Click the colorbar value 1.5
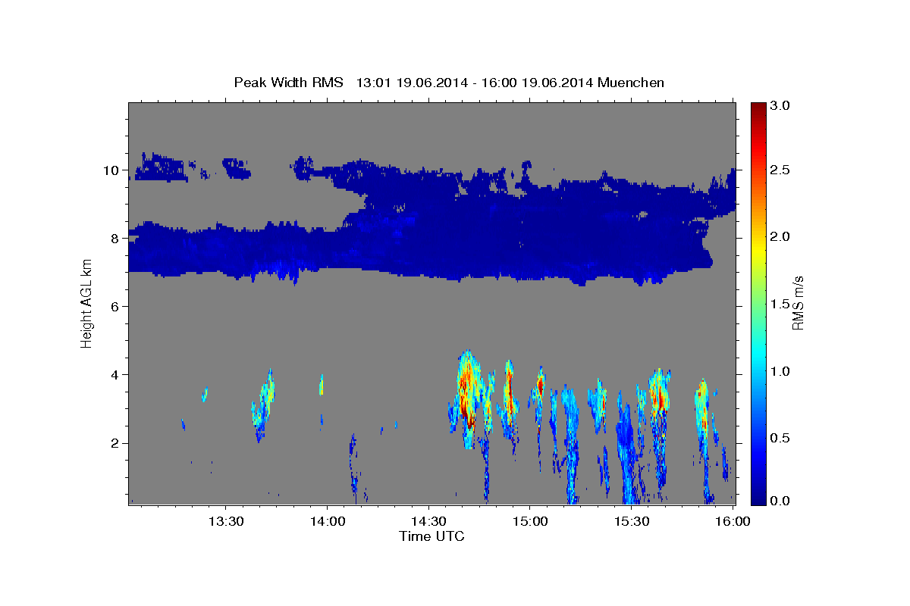This screenshot has width=910, height=606. [780, 304]
